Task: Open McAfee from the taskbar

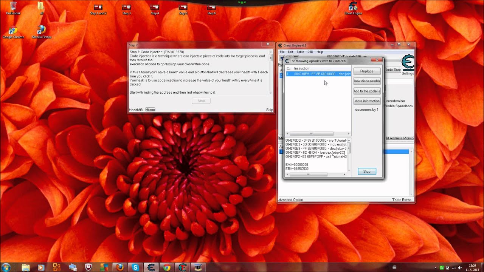Action: (88, 267)
